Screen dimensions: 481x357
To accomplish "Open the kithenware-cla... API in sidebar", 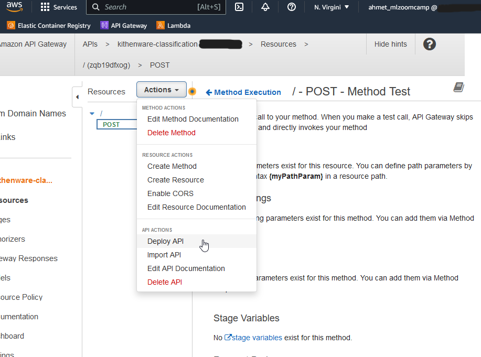I will (x=26, y=180).
